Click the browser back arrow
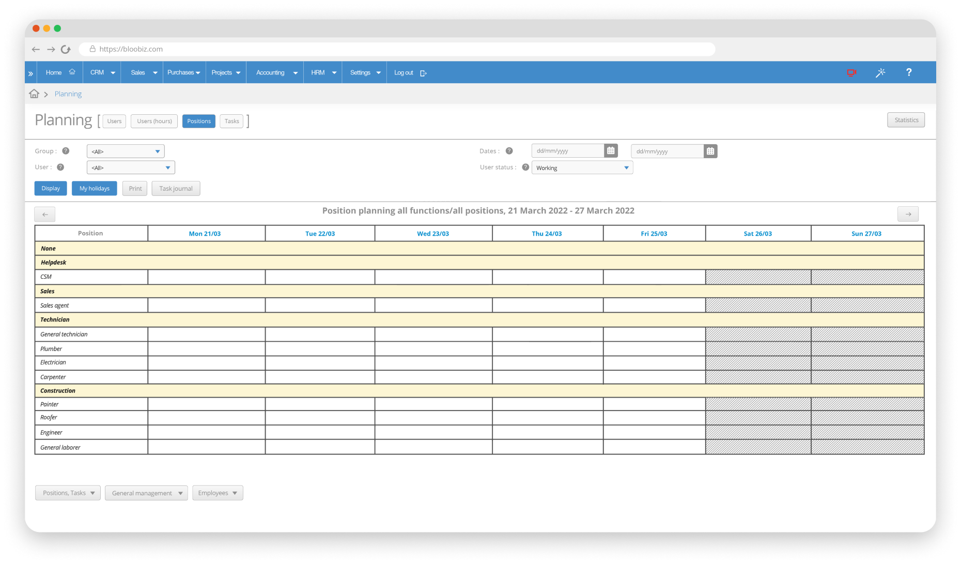Image resolution: width=961 pixels, height=563 pixels. 36,49
